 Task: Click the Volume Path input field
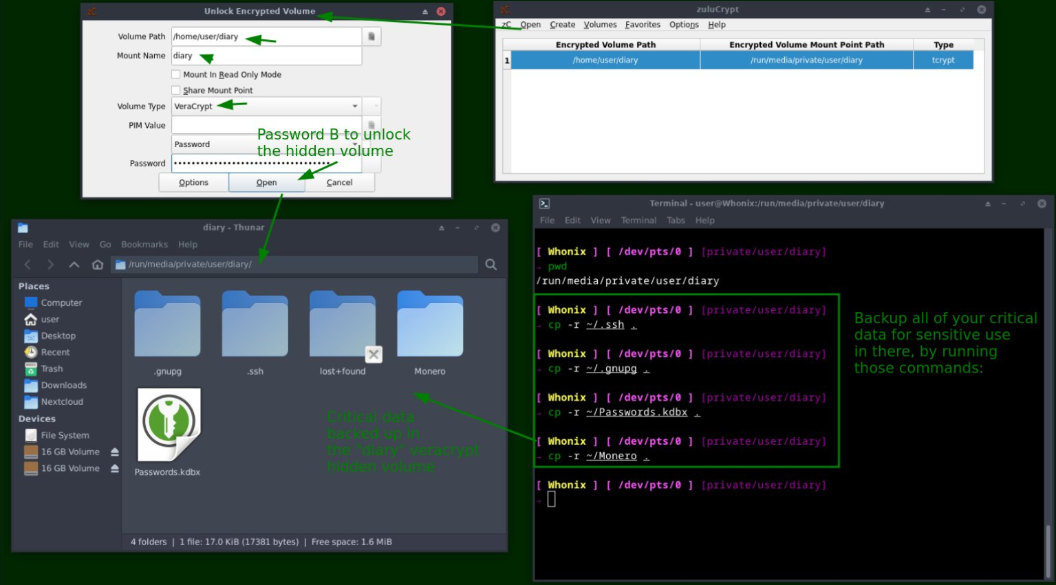[x=266, y=36]
